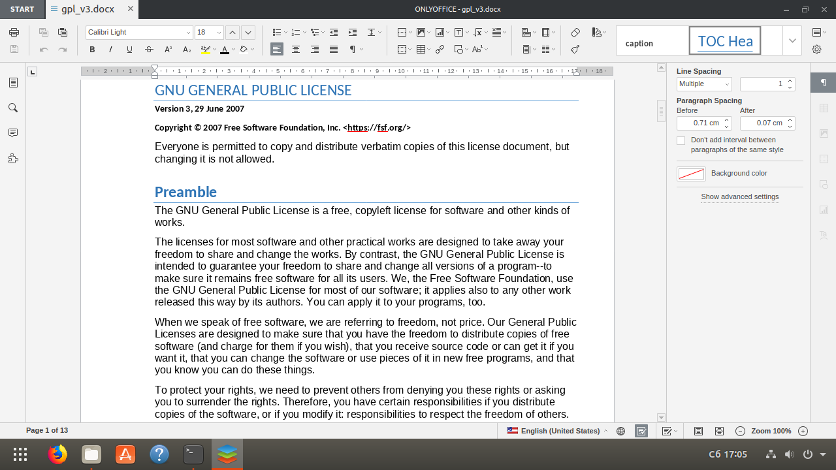Expand the paragraph styles gallery
The image size is (836, 470).
point(792,40)
